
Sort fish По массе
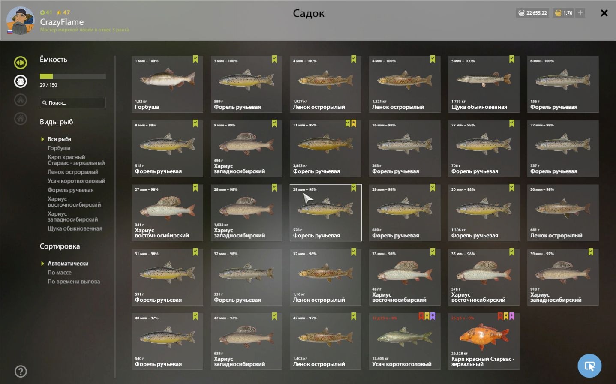60,273
